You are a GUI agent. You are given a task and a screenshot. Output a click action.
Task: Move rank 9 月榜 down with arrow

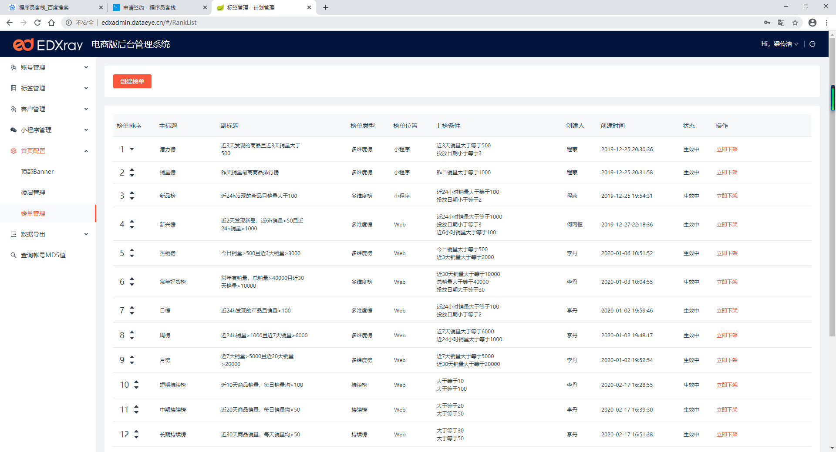[x=132, y=363]
